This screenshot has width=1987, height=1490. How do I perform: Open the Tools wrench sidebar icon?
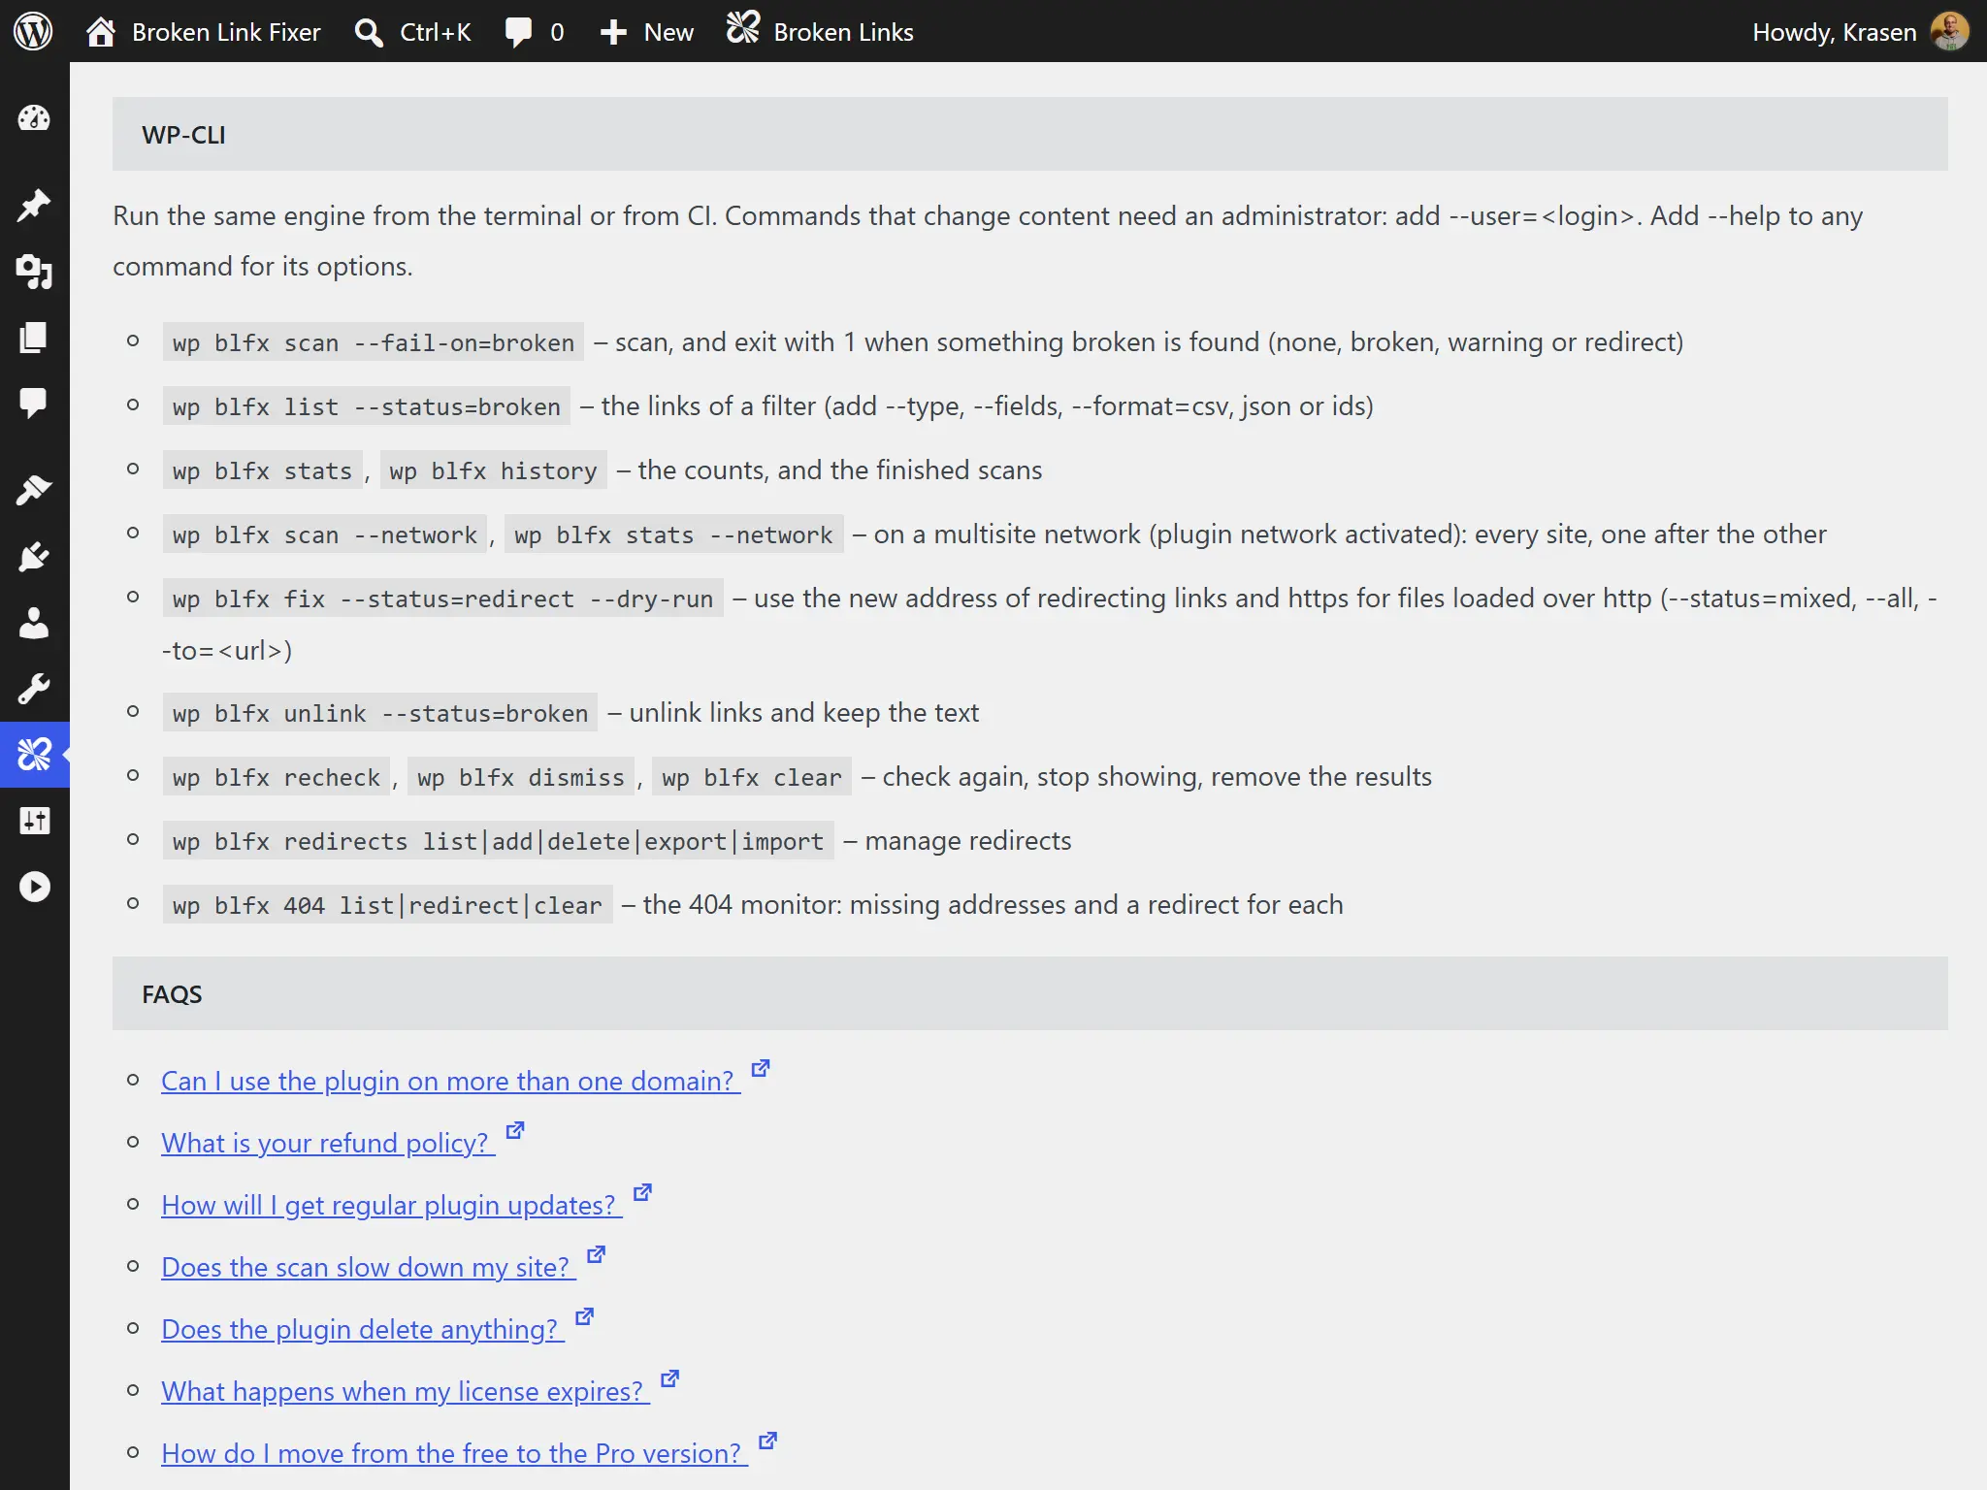click(x=34, y=689)
